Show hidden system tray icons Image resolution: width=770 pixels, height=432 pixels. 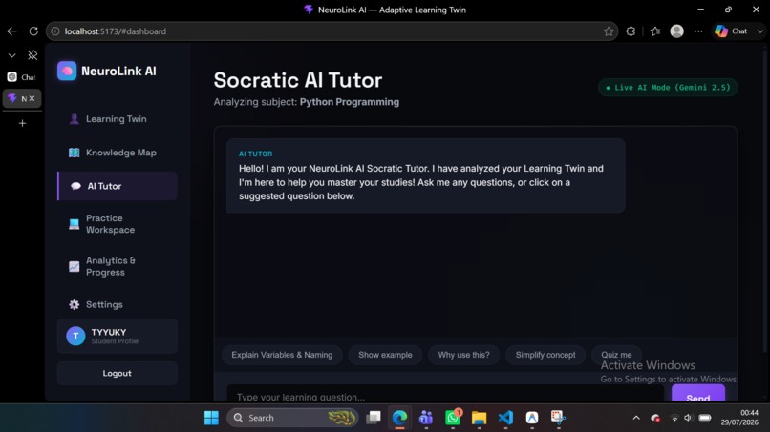tap(636, 418)
